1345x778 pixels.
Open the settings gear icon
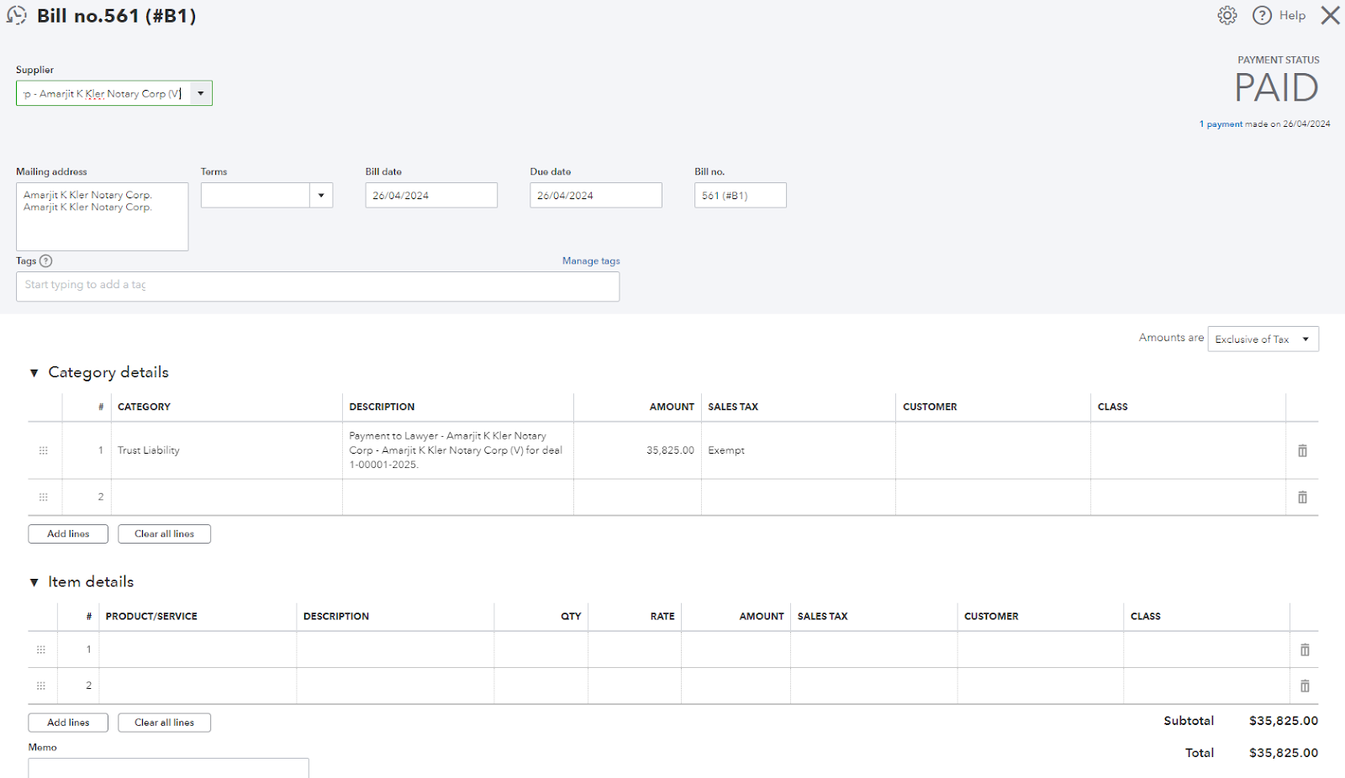point(1227,15)
